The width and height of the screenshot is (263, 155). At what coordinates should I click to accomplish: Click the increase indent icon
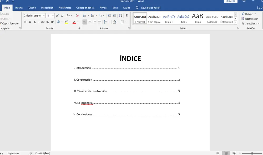114,16
